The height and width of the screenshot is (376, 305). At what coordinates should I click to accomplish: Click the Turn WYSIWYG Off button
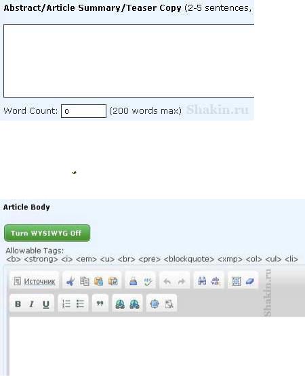pos(47,233)
